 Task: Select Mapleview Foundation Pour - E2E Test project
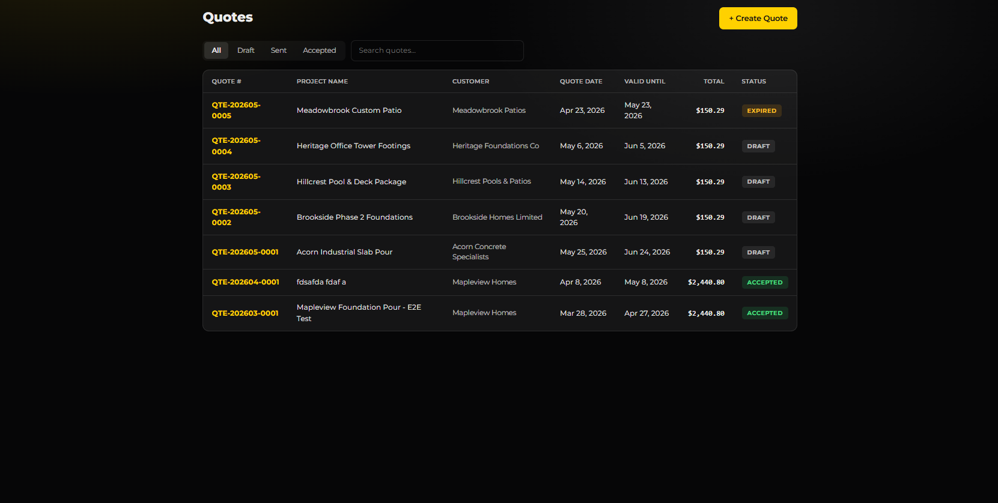(x=359, y=313)
